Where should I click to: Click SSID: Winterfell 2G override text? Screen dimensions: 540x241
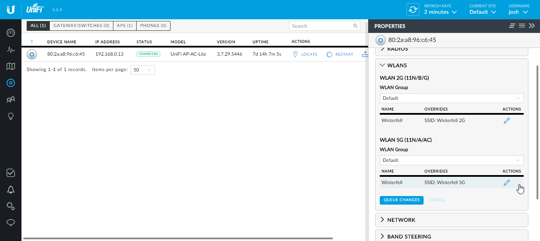[445, 121]
